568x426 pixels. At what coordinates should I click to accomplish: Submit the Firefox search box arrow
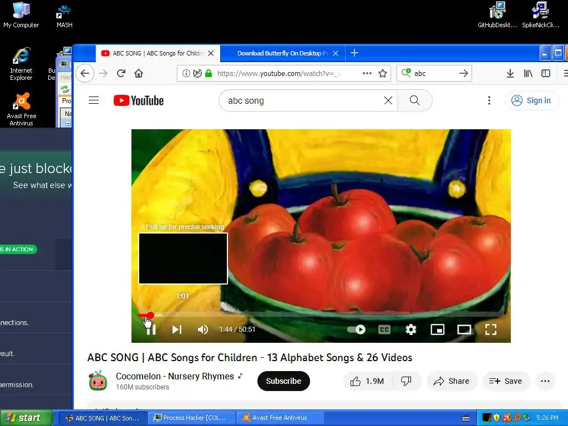pyautogui.click(x=463, y=74)
